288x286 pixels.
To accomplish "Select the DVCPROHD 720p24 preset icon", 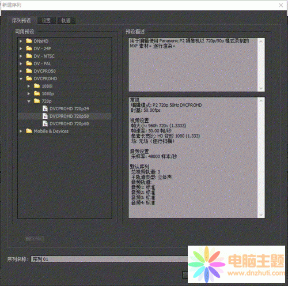I will 45,108.
